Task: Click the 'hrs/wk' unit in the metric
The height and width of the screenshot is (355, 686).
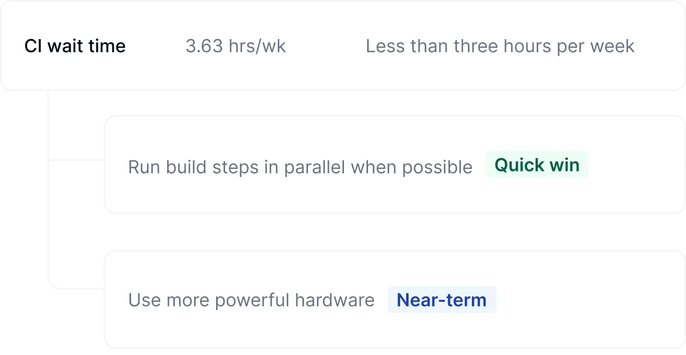Action: coord(257,46)
